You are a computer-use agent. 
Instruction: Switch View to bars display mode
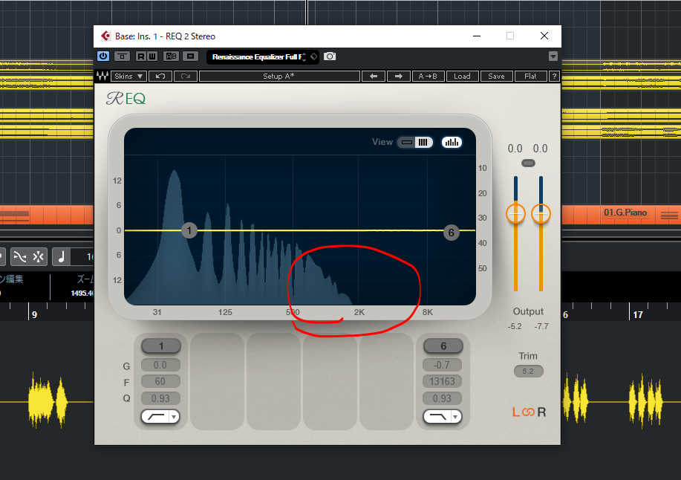point(423,142)
